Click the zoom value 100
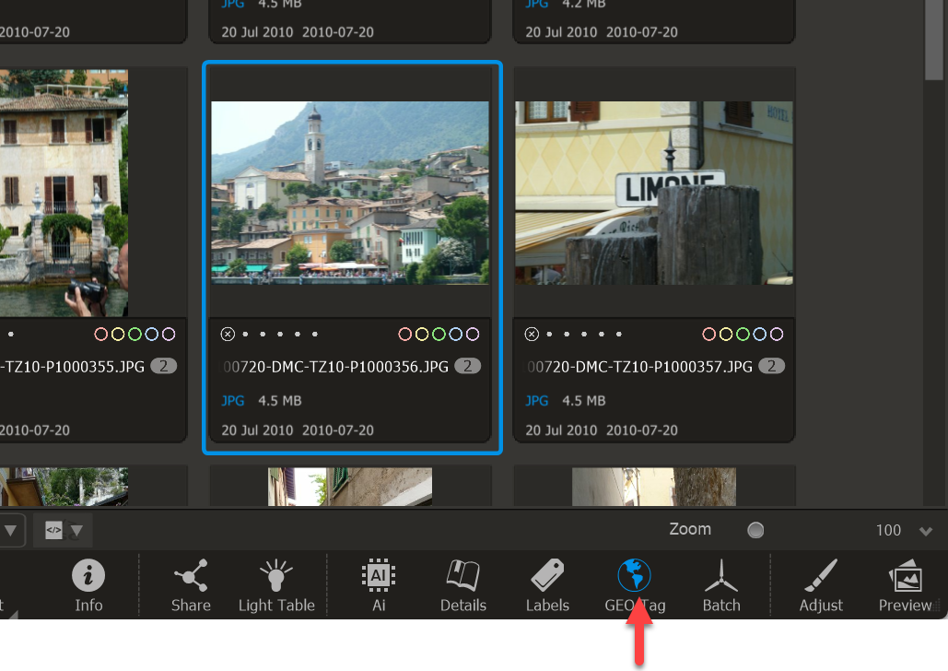Image resolution: width=948 pixels, height=671 pixels. pyautogui.click(x=888, y=531)
